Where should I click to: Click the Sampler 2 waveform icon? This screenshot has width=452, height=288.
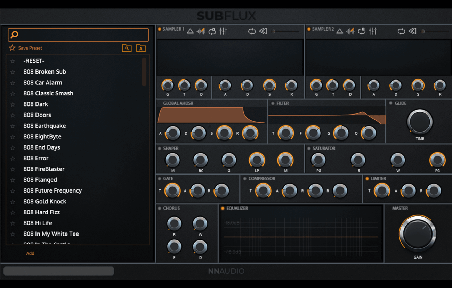350,31
